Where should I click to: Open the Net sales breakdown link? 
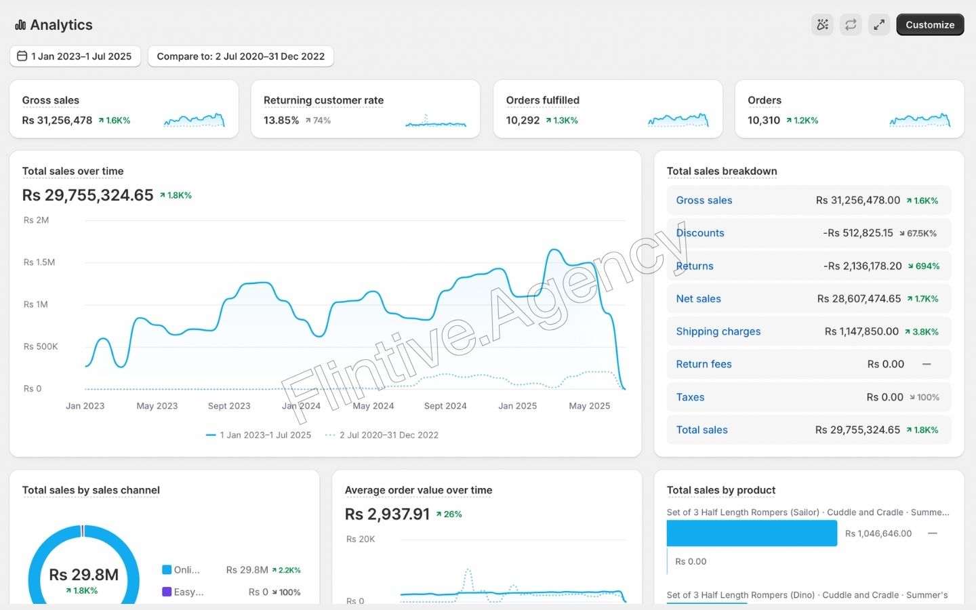pyautogui.click(x=698, y=299)
